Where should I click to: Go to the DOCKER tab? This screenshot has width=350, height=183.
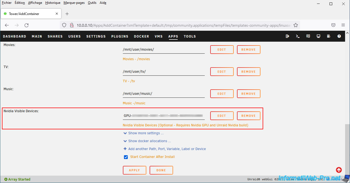[x=141, y=36]
